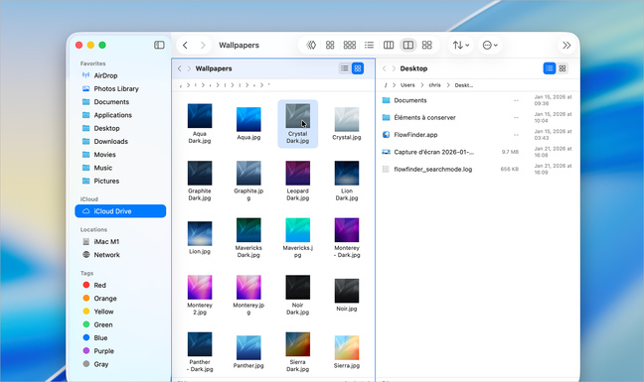Viewport: 644px width, 382px height.
Task: Select the Leopard Dark.jpg thumbnail
Action: [298, 173]
